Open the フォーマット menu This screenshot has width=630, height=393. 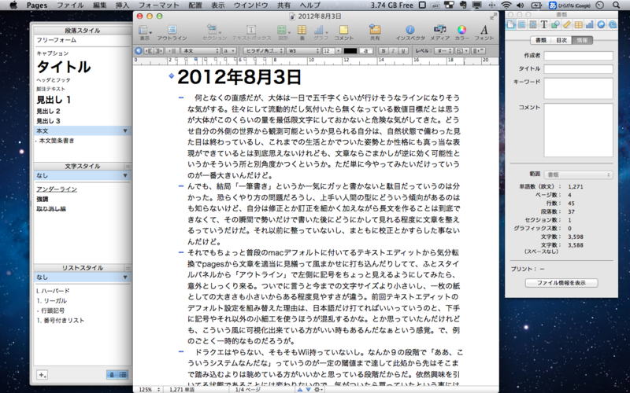pyautogui.click(x=159, y=6)
